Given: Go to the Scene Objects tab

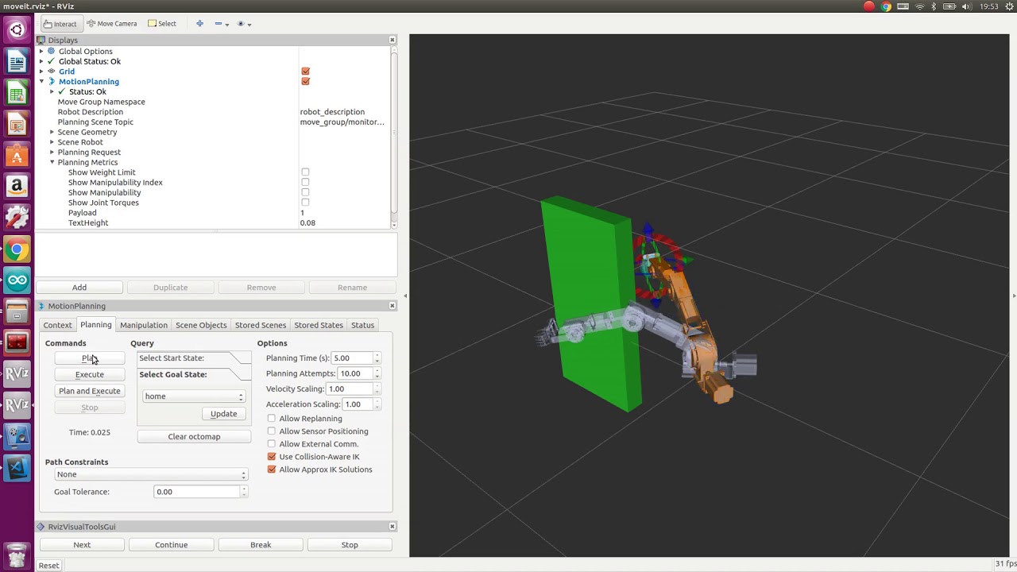Looking at the screenshot, I should click(201, 325).
